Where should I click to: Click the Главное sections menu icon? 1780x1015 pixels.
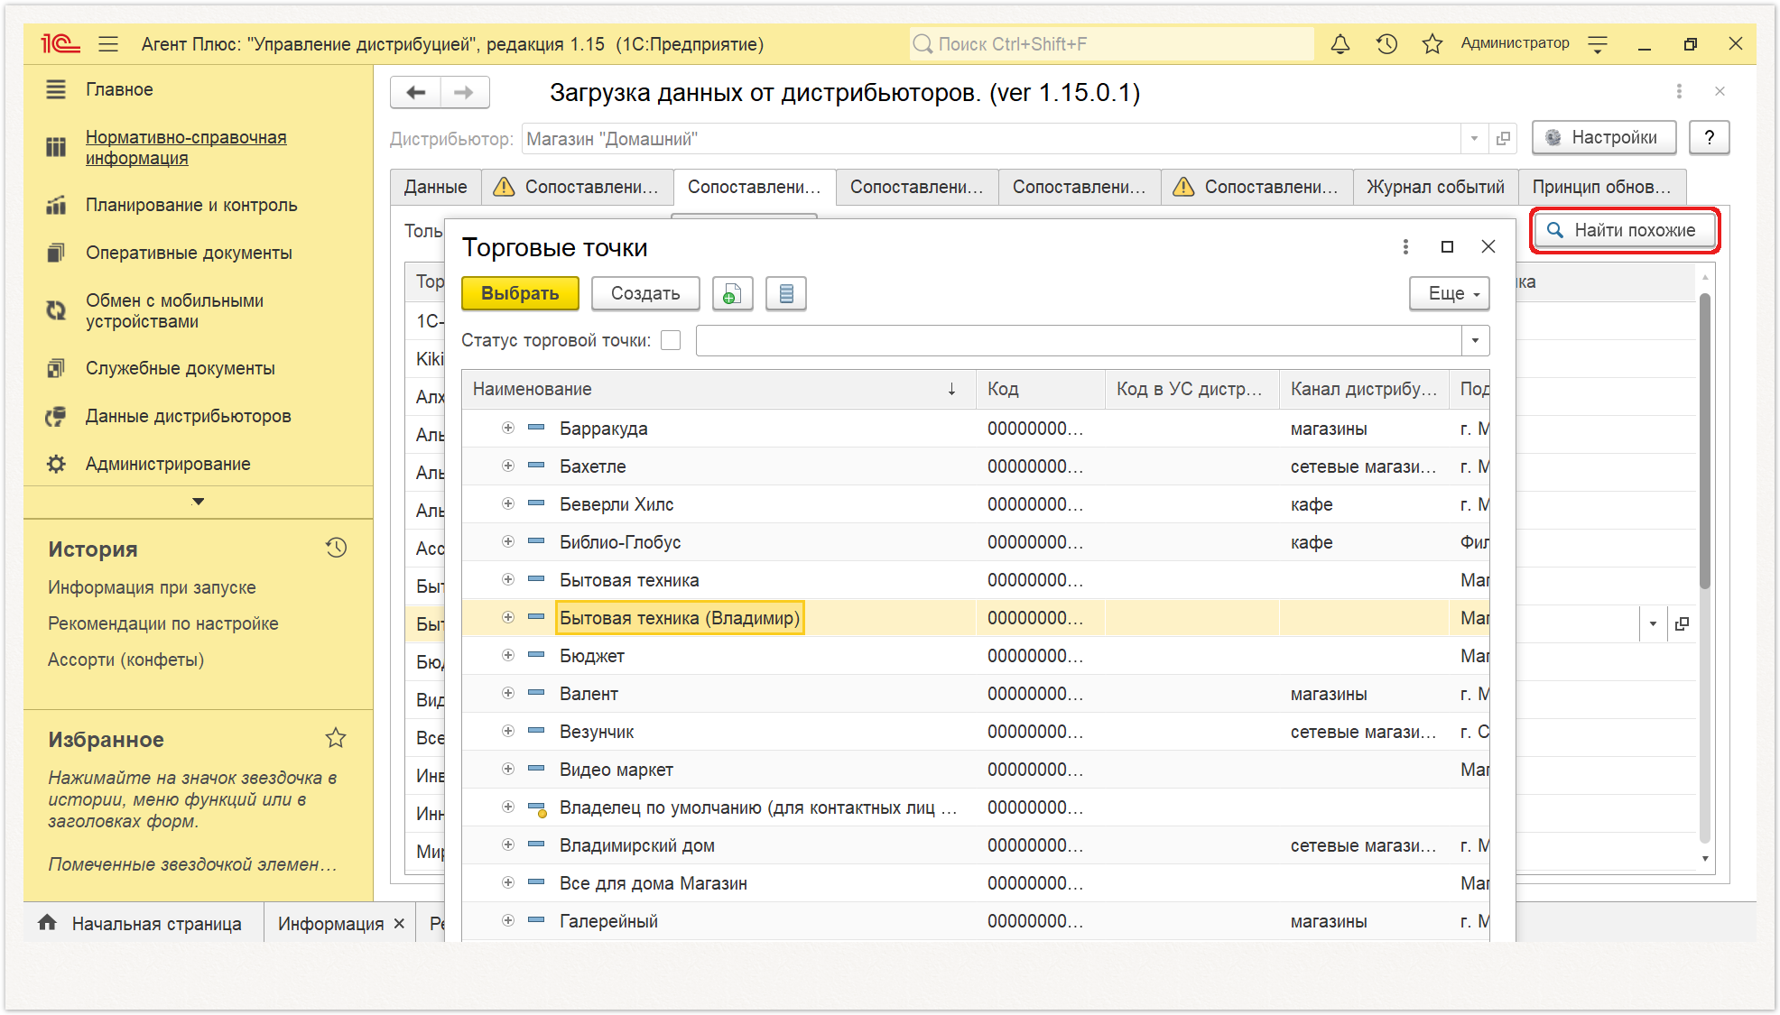(56, 89)
